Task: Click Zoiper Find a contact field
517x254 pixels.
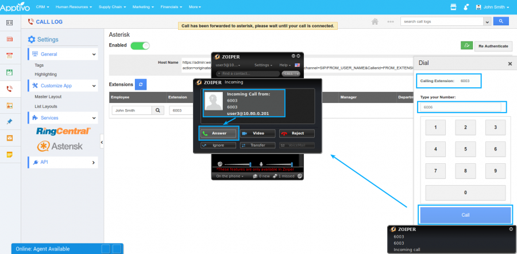Action: point(248,74)
